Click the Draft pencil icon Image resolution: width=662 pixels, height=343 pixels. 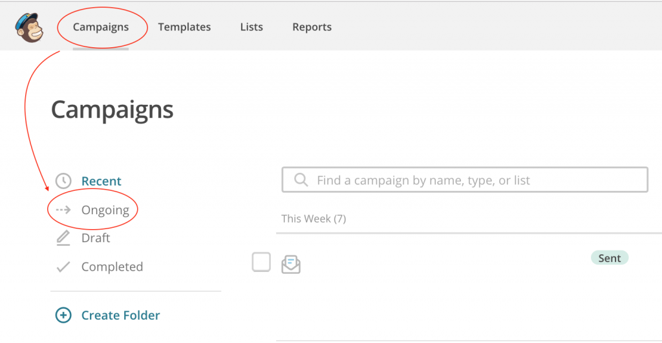[63, 238]
